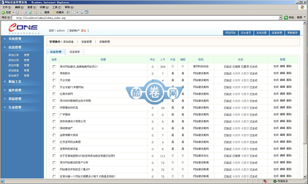This screenshot has height=184, width=308.
Task: Click 生成 for the 广宇植绒 row
Action: point(276,114)
